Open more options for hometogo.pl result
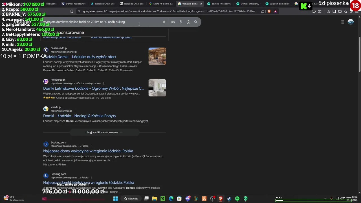 [104, 83]
